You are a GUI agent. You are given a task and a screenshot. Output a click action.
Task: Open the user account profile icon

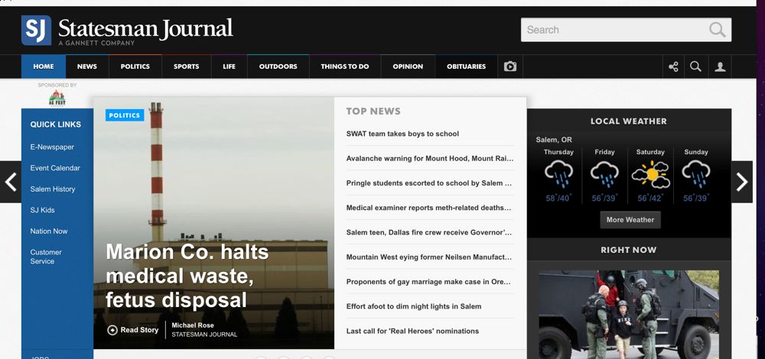coord(720,66)
